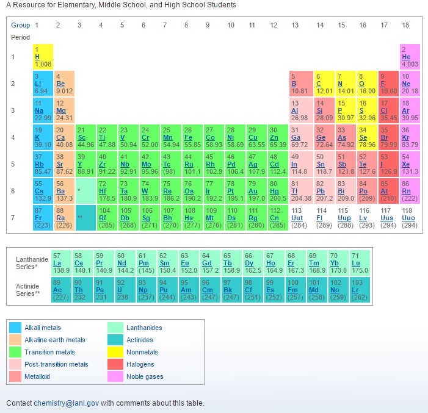
Task: Click the Oxygen (O) link
Action: [361, 84]
